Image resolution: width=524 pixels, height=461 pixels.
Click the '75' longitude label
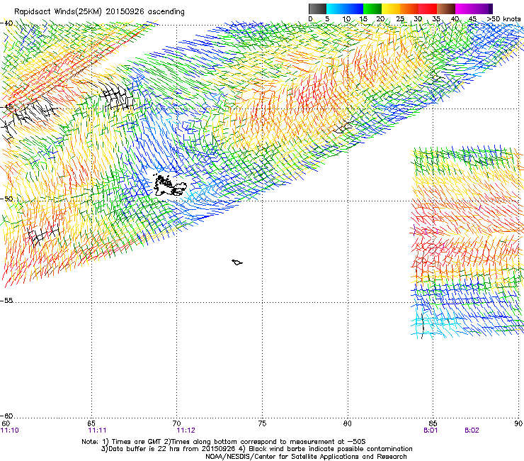tap(262, 423)
